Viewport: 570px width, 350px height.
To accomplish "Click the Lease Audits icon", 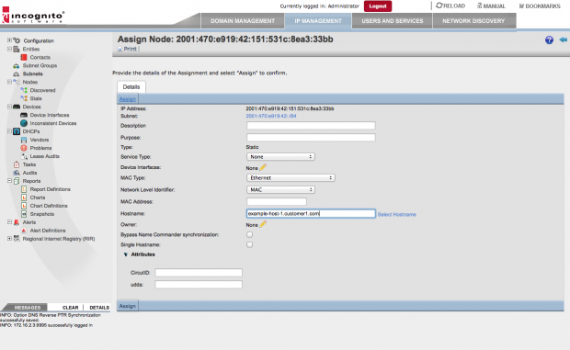I will click(24, 156).
